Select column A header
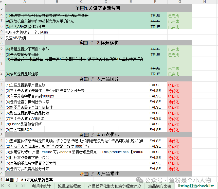Viewport: 218px width, 189px height. (25, 2)
